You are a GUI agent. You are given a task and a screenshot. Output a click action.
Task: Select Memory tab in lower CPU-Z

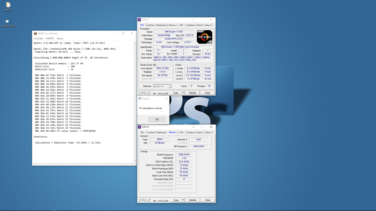[x=173, y=132]
